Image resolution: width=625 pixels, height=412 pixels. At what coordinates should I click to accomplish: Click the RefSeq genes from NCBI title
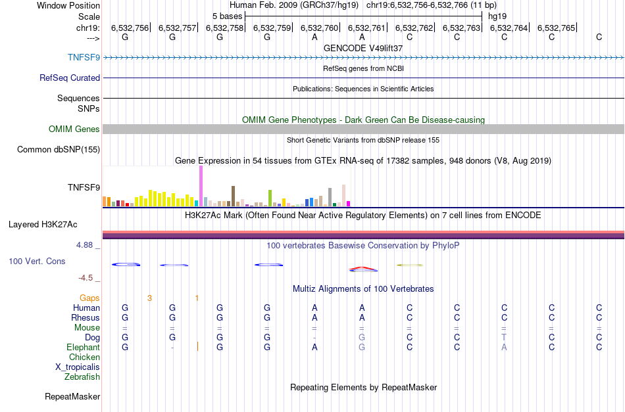click(363, 68)
